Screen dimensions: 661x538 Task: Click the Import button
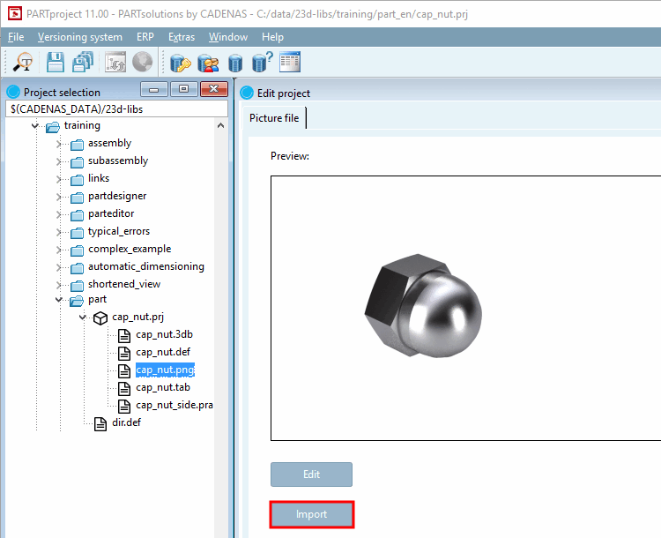coord(311,514)
